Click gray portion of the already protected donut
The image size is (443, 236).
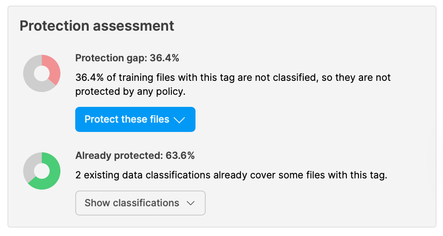(29, 166)
